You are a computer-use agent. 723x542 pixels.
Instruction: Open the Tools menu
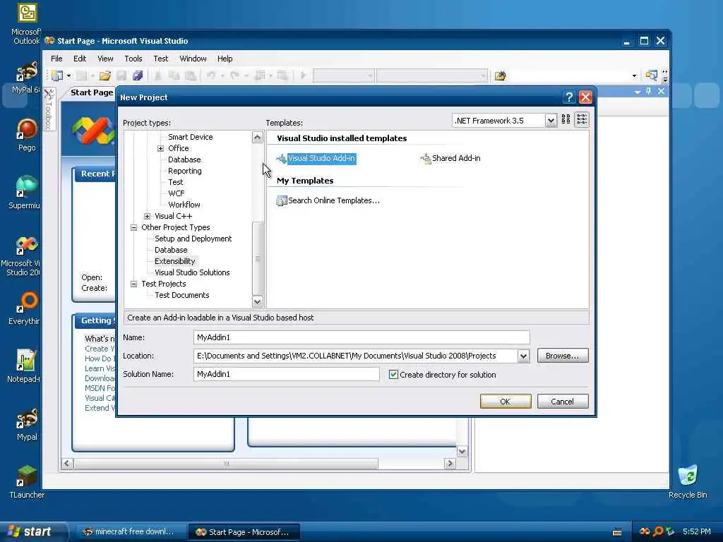coord(133,59)
